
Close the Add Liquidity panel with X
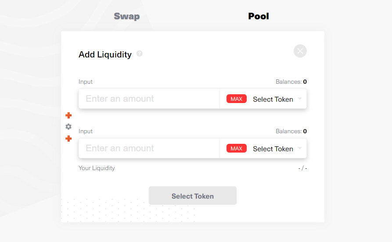pyautogui.click(x=300, y=51)
